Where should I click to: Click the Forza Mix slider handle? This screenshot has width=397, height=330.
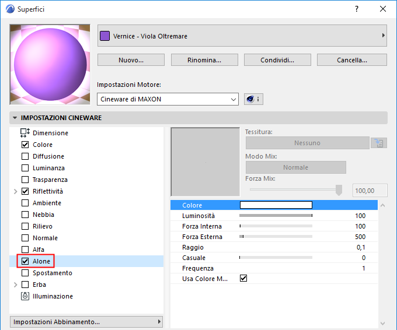click(339, 190)
